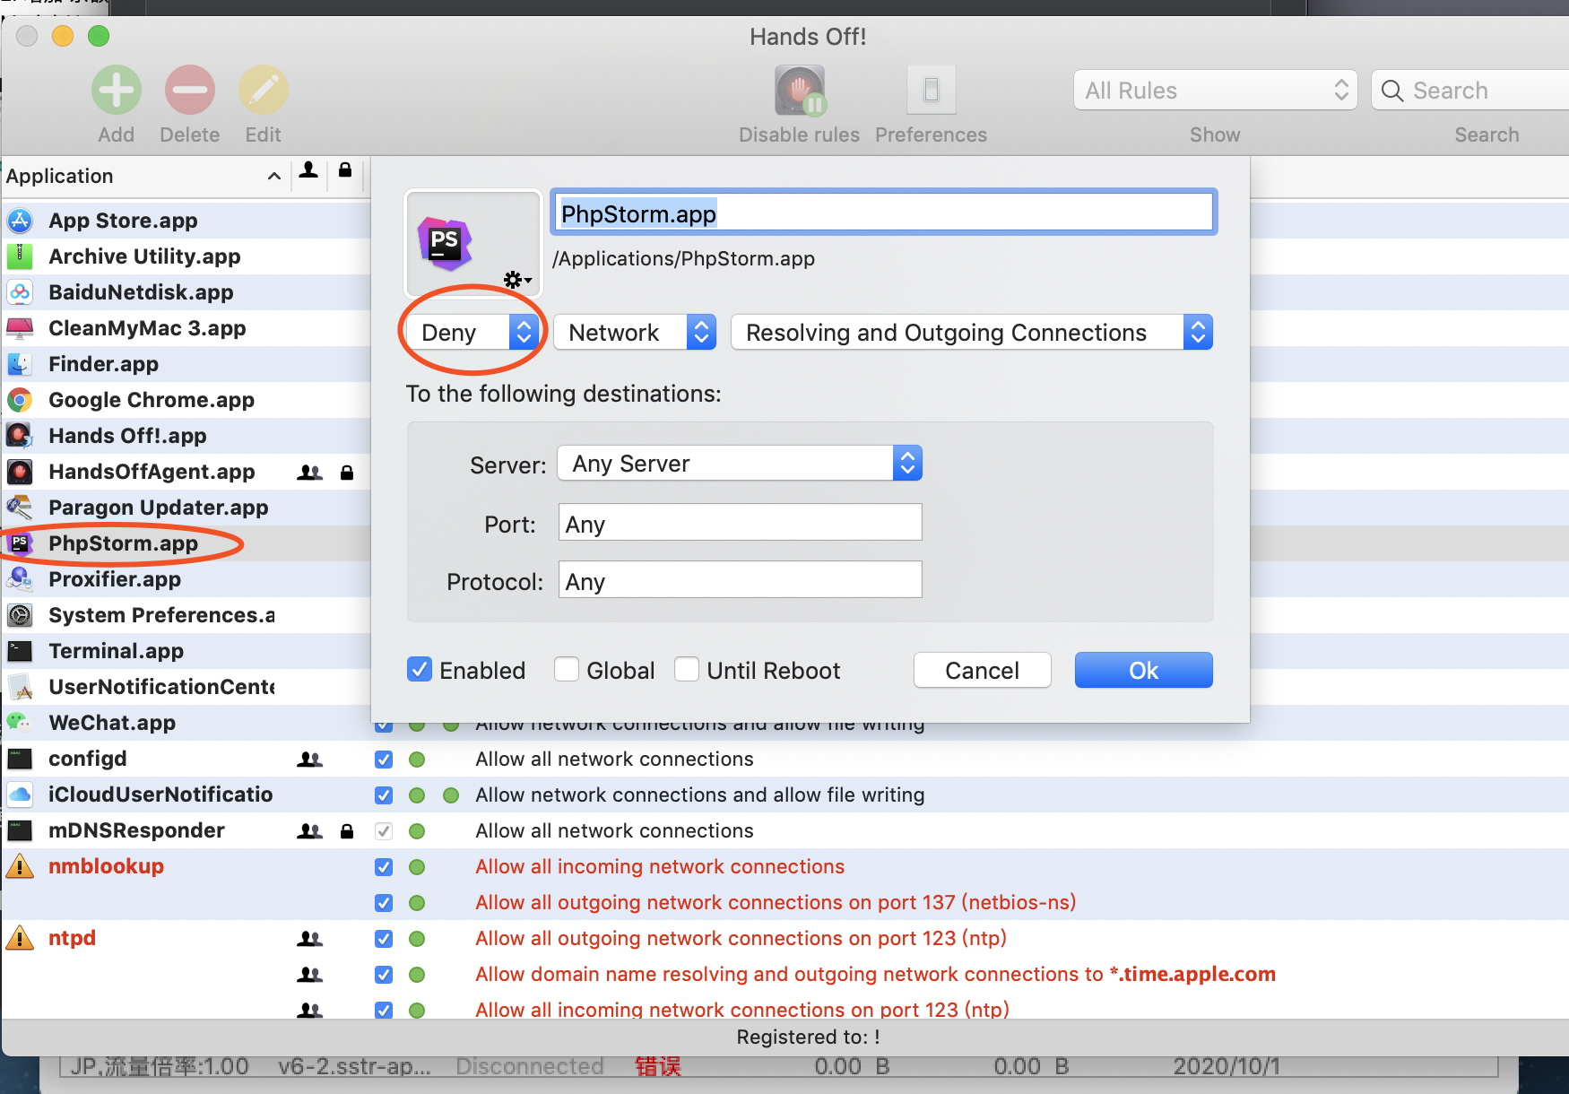Viewport: 1569px width, 1094px height.
Task: Open Resolving and Outgoing Connections dropdown
Action: click(972, 333)
